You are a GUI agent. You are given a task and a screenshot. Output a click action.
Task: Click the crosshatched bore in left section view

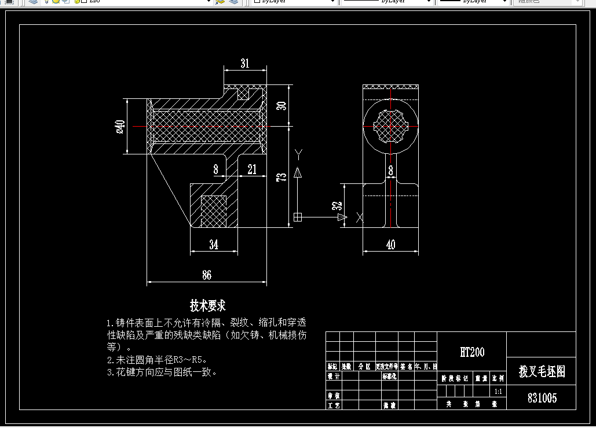pyautogui.click(x=207, y=126)
